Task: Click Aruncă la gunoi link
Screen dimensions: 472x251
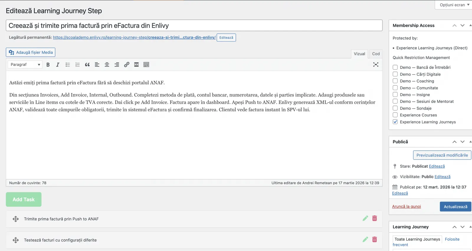Action: point(407,207)
